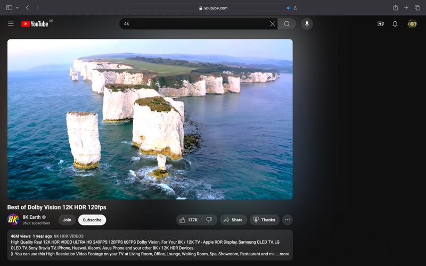Mute the tab audio in the address bar

pyautogui.click(x=289, y=8)
